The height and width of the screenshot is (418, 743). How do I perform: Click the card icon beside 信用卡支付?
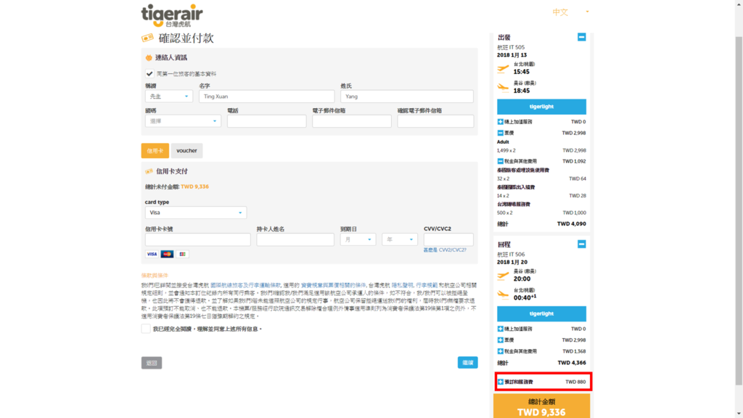(x=149, y=171)
